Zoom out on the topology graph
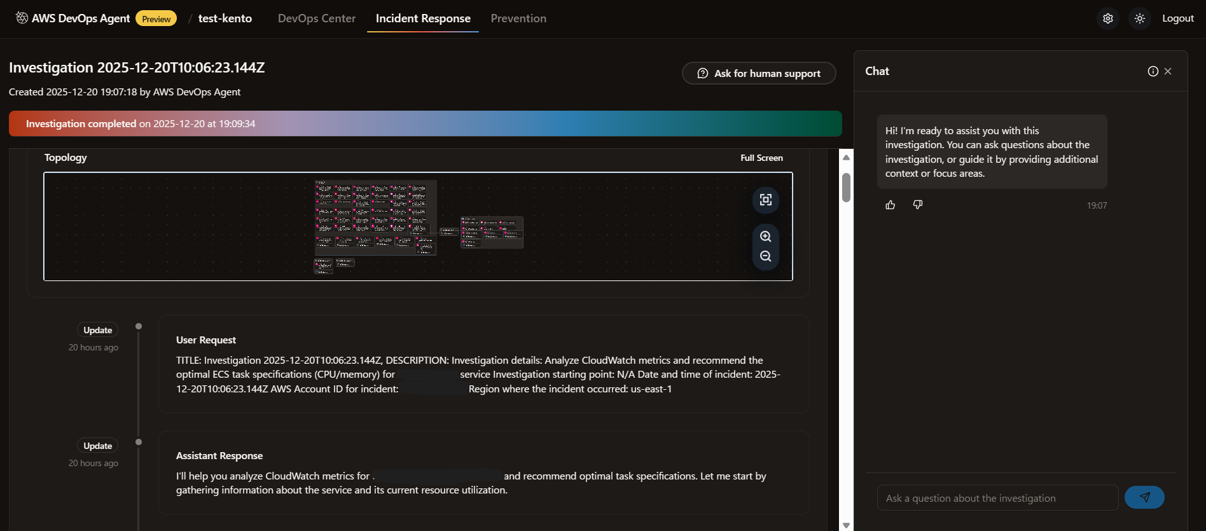Screen dimensions: 1206x531 tap(766, 256)
